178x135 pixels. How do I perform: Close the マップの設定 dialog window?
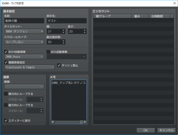point(175,3)
